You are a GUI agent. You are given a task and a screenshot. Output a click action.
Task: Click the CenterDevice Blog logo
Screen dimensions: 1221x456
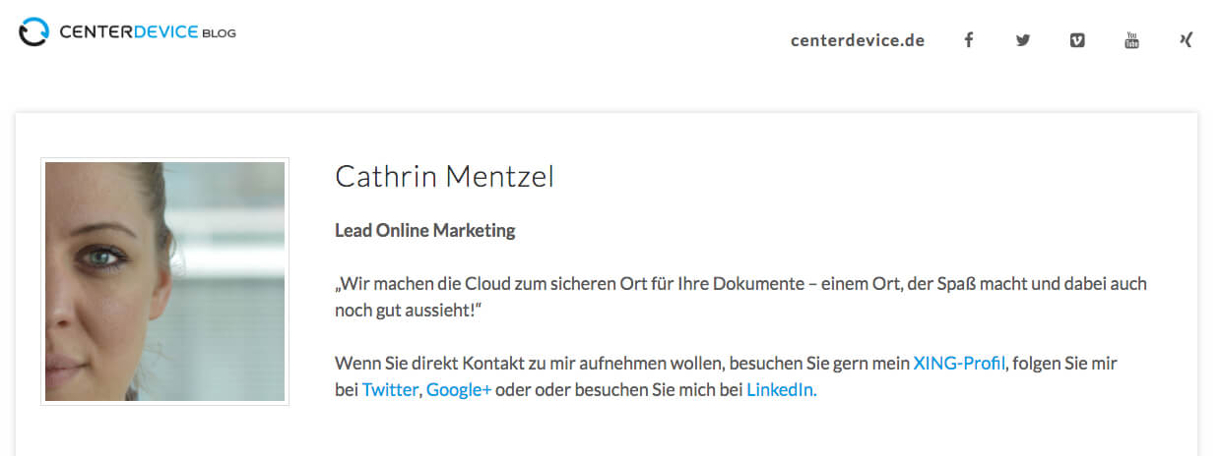(x=128, y=32)
